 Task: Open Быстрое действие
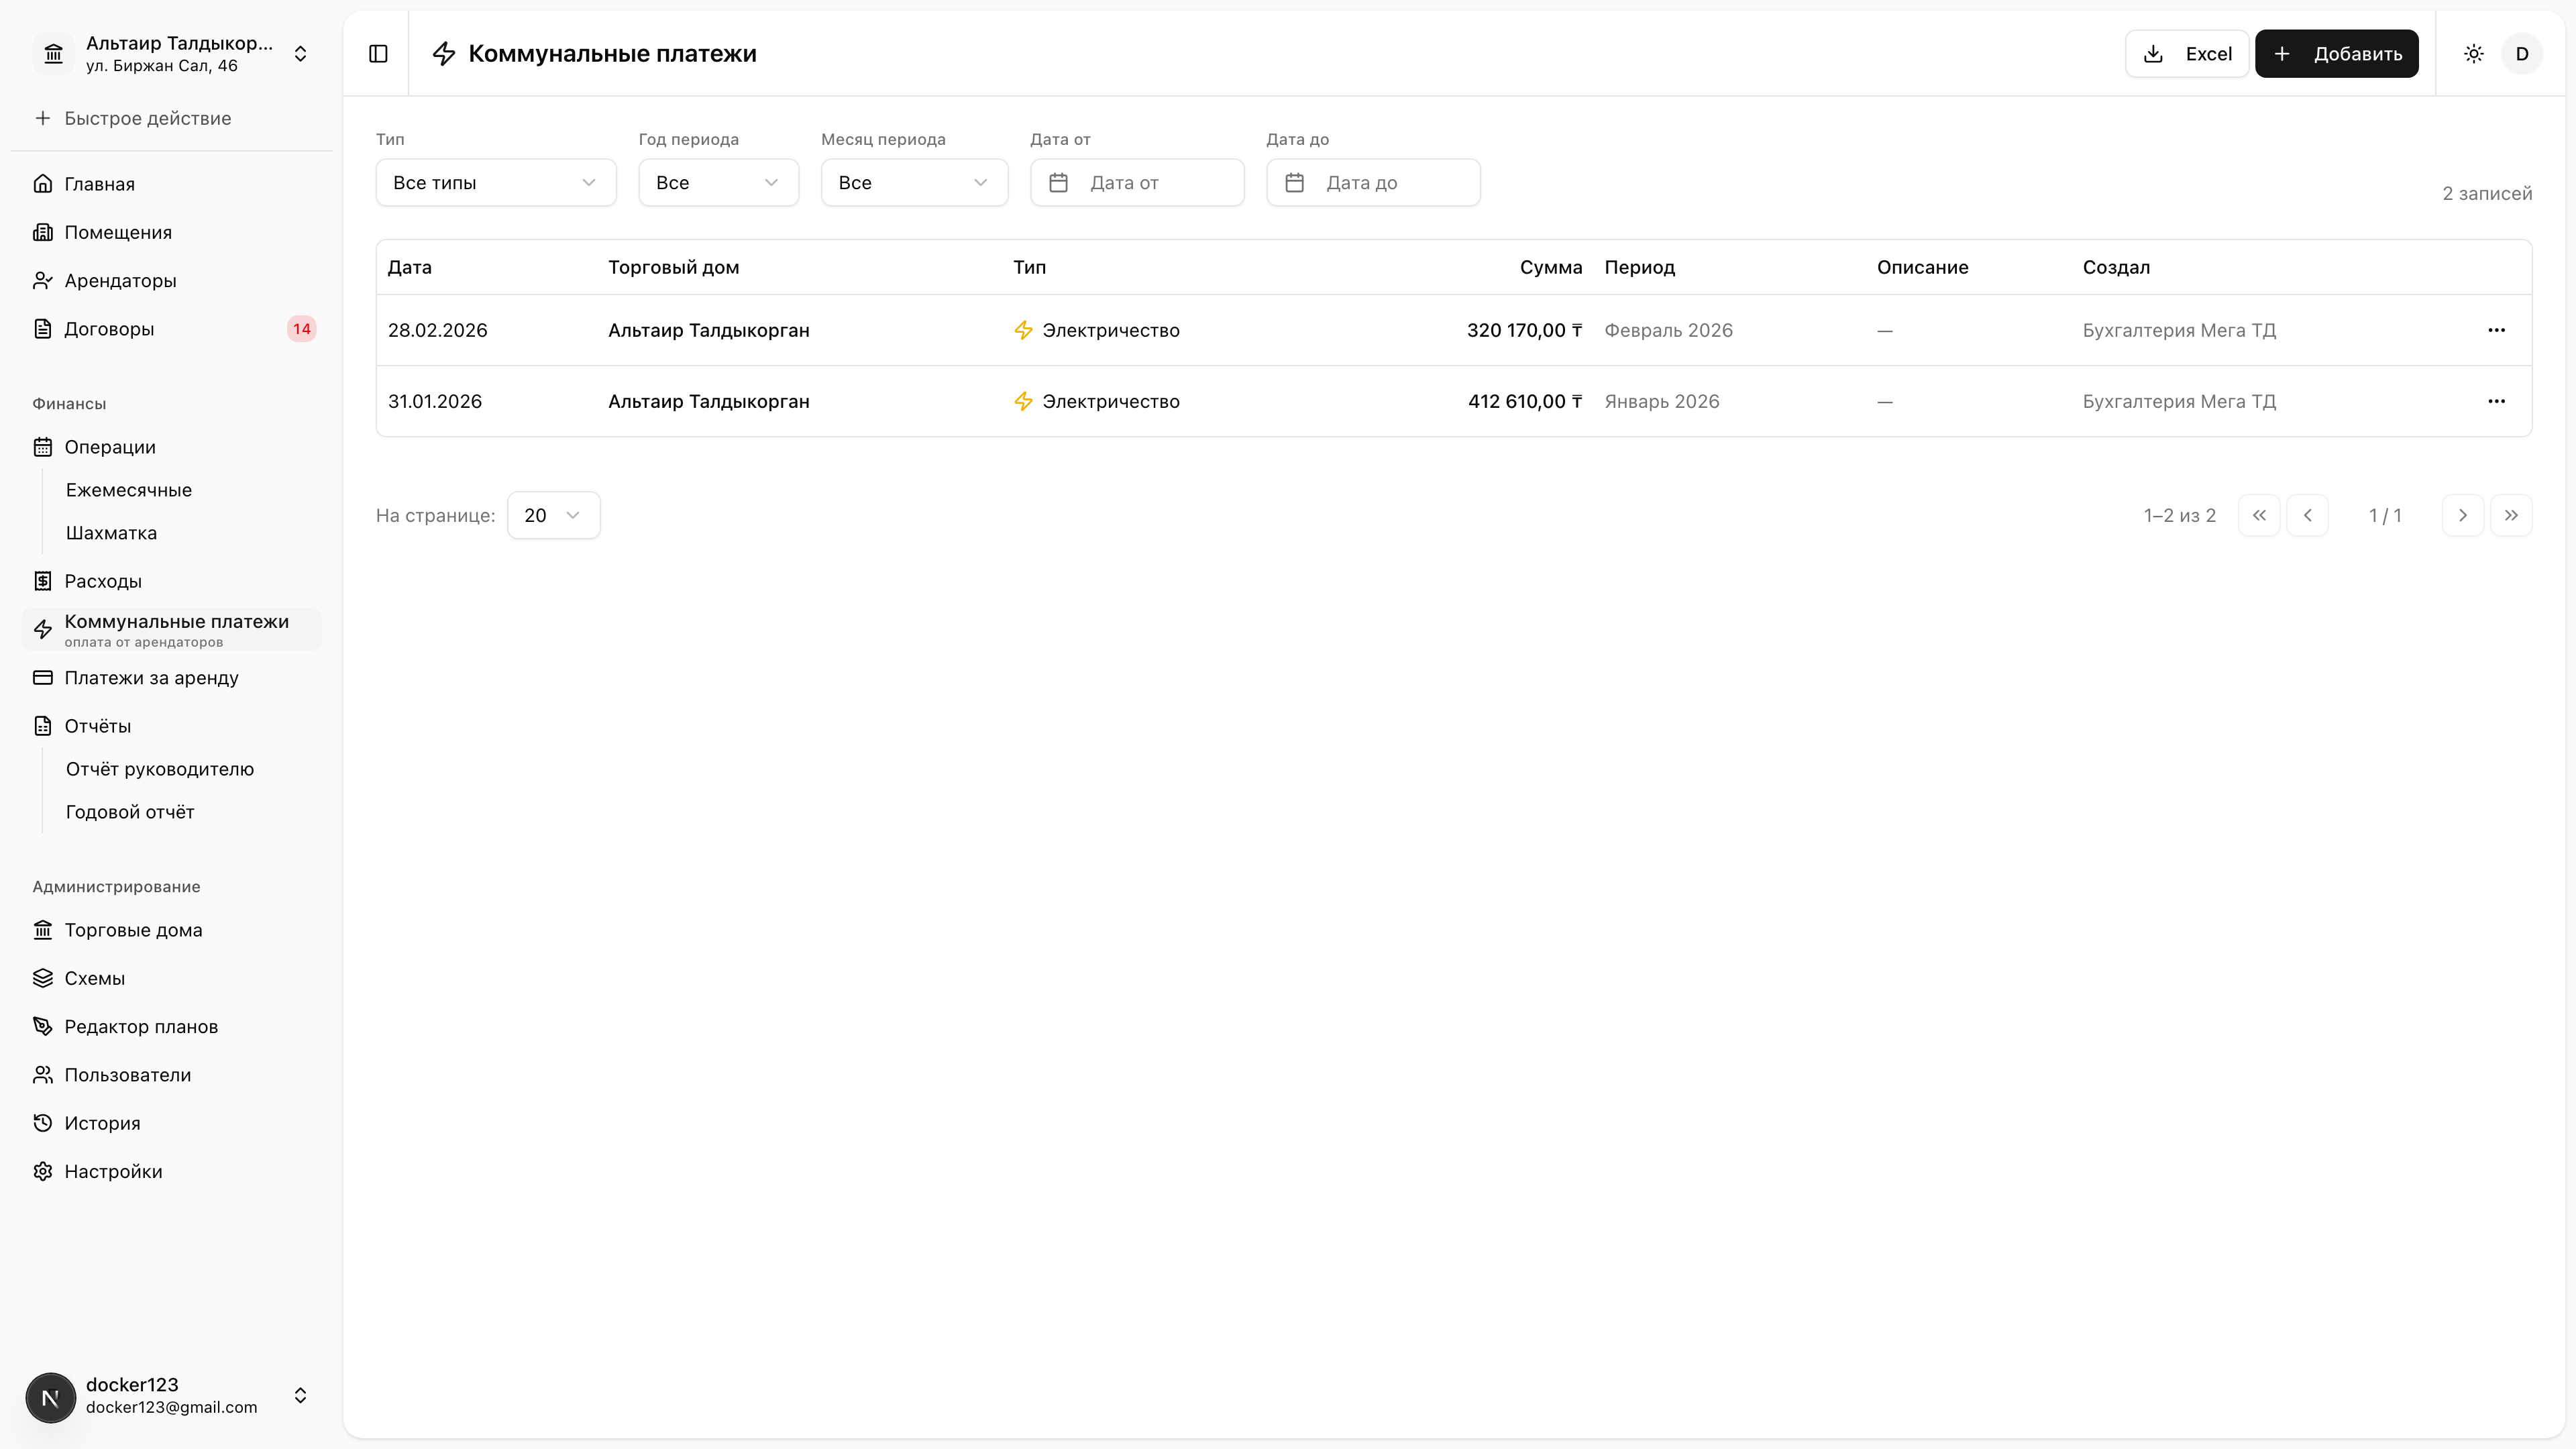coord(172,118)
